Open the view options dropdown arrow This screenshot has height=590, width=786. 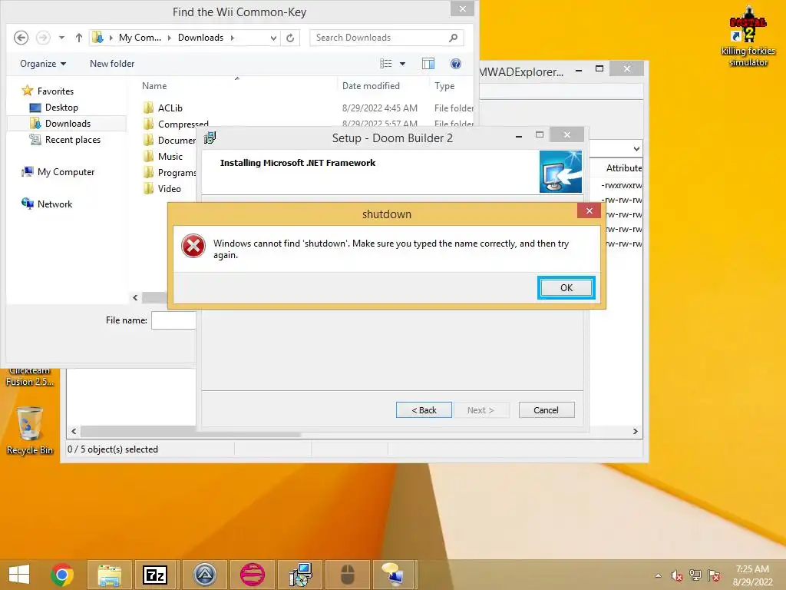pos(402,64)
